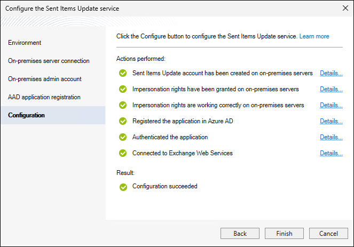This screenshot has height=247, width=354.
Task: Go to On-premises server connection step
Action: tap(49, 61)
